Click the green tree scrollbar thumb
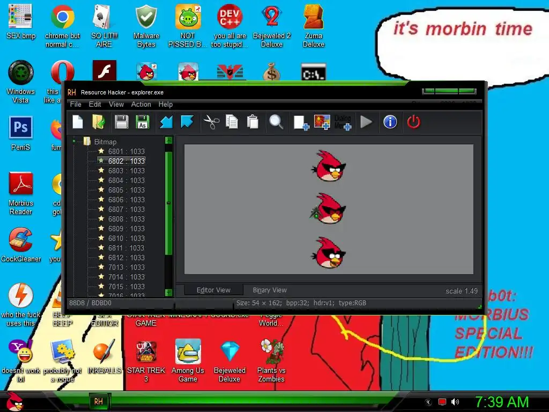Image resolution: width=549 pixels, height=412 pixels. click(x=168, y=203)
